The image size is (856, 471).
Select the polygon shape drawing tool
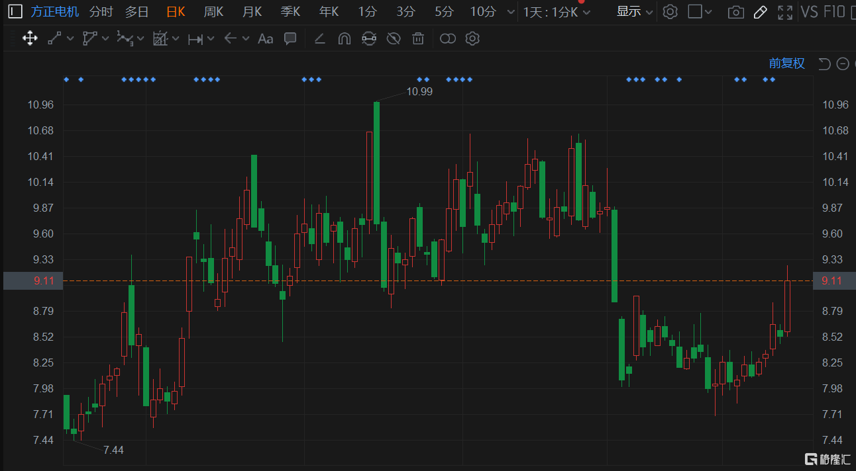point(89,38)
